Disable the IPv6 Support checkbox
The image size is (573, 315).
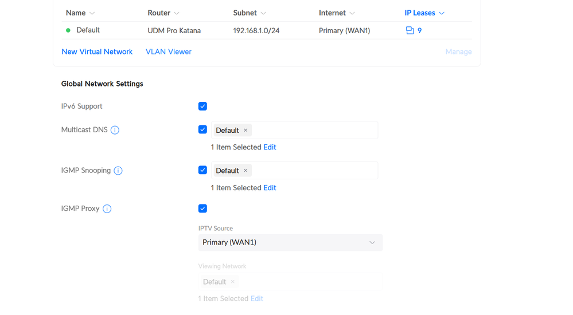(x=202, y=107)
